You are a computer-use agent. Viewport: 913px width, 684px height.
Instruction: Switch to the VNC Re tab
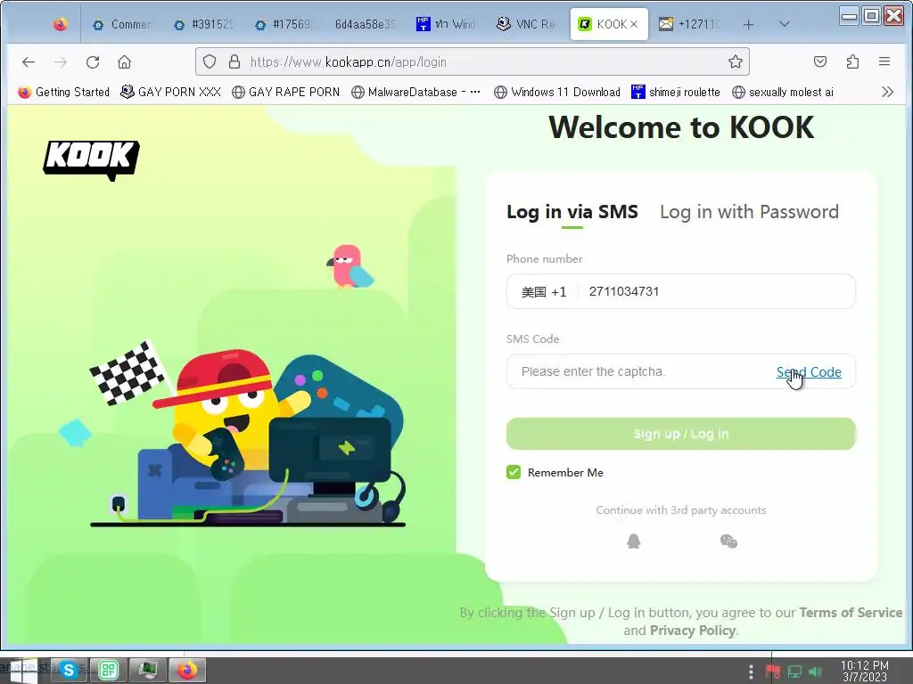(526, 24)
